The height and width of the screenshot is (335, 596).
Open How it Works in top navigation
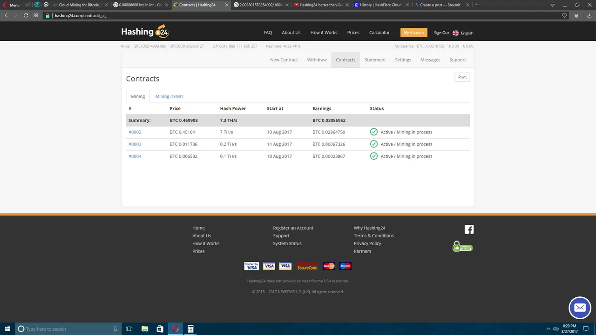click(x=324, y=33)
